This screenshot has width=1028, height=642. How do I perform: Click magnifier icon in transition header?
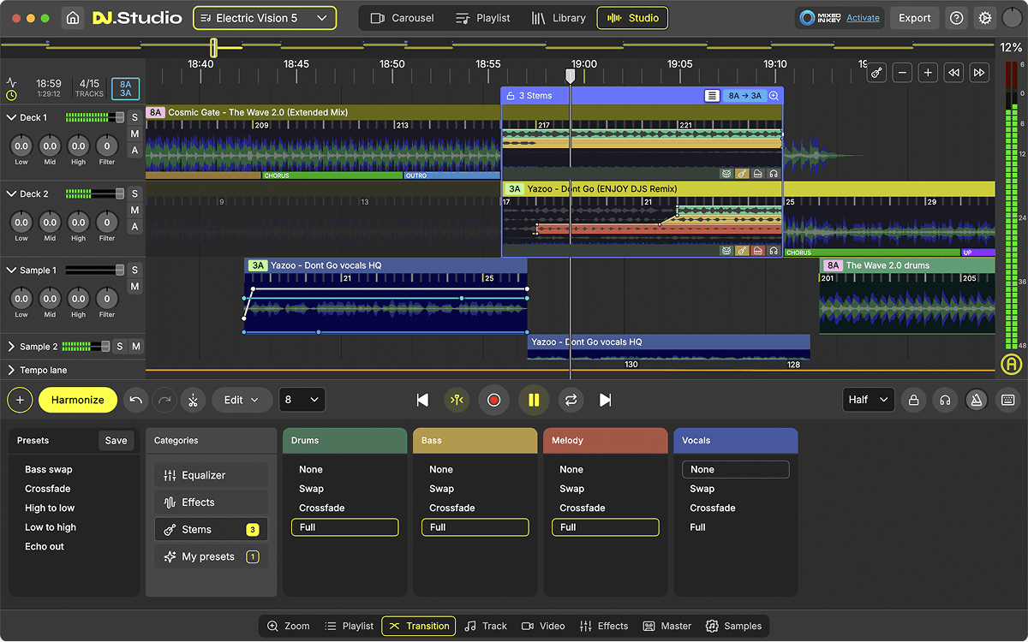click(774, 96)
